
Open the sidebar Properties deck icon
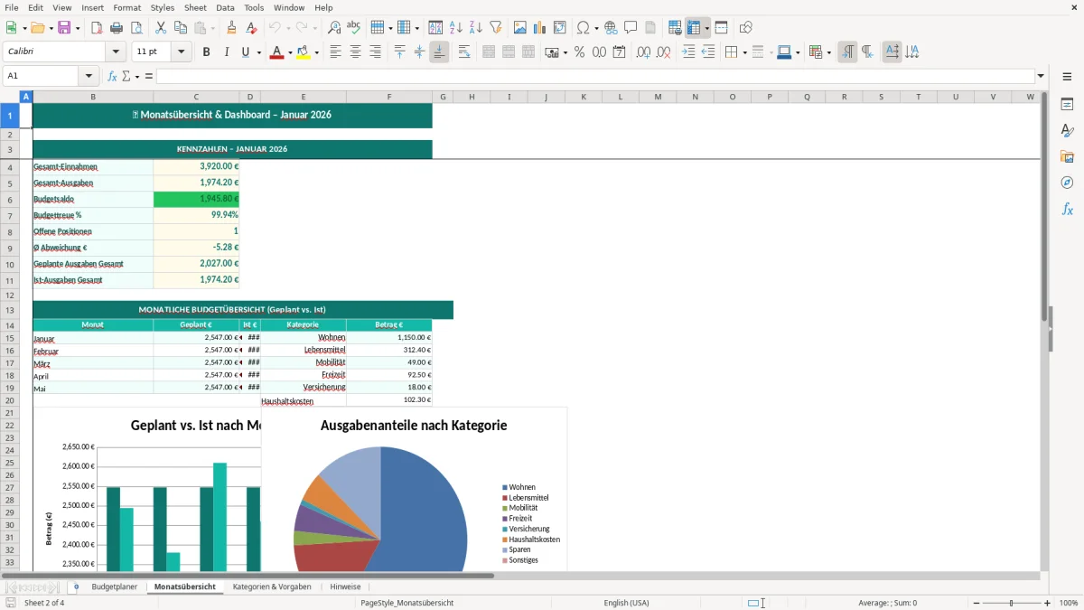pyautogui.click(x=1067, y=105)
